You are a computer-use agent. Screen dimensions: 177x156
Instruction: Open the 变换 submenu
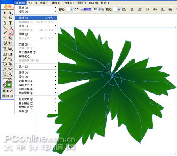tap(36, 8)
